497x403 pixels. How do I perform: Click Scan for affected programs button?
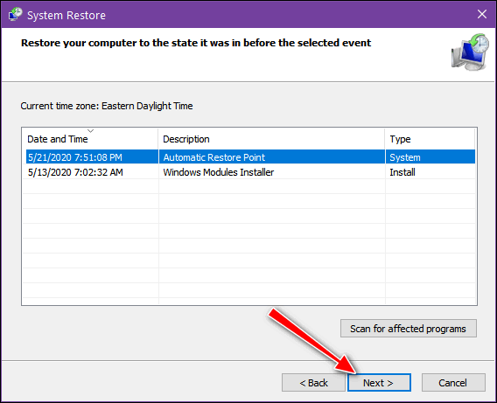(x=409, y=329)
